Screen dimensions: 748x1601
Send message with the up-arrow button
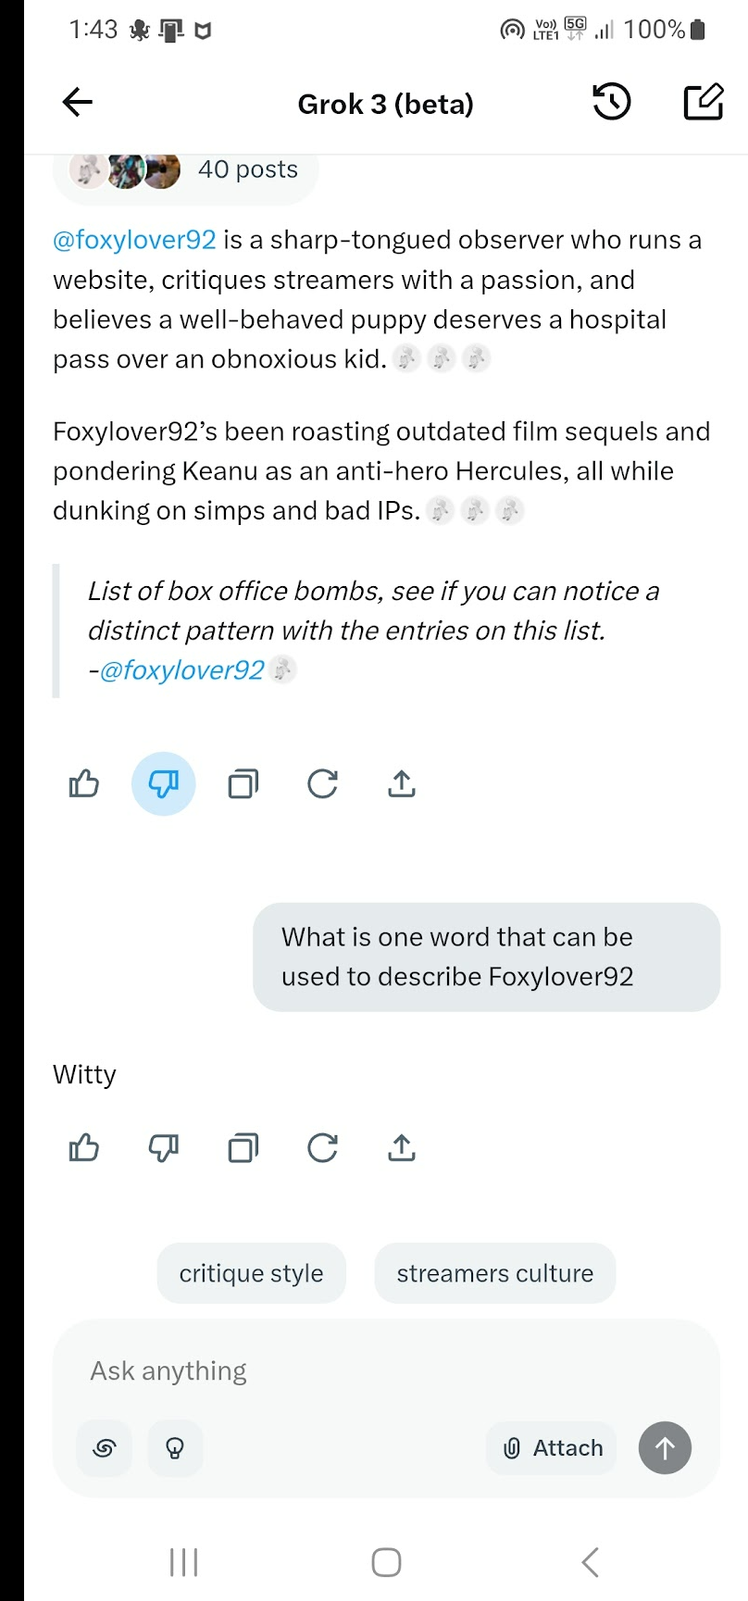point(665,1447)
